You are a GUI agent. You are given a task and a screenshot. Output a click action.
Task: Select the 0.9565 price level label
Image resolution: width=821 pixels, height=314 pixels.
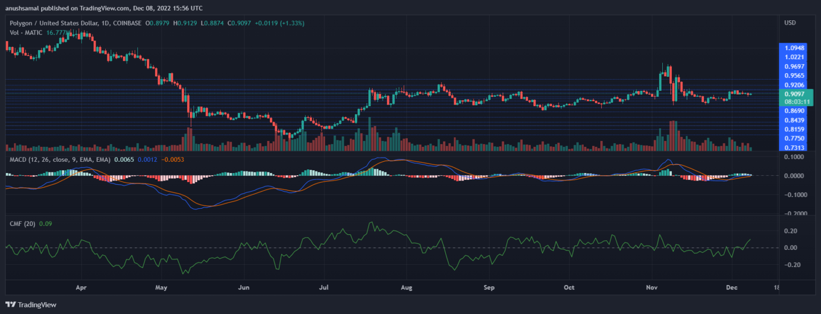pyautogui.click(x=795, y=76)
